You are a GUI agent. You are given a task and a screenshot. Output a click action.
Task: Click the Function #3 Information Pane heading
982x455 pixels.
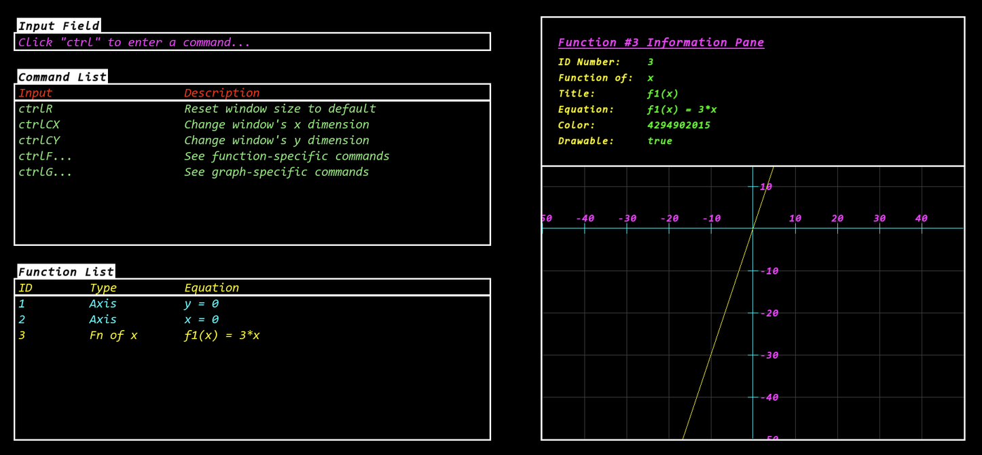pos(661,42)
